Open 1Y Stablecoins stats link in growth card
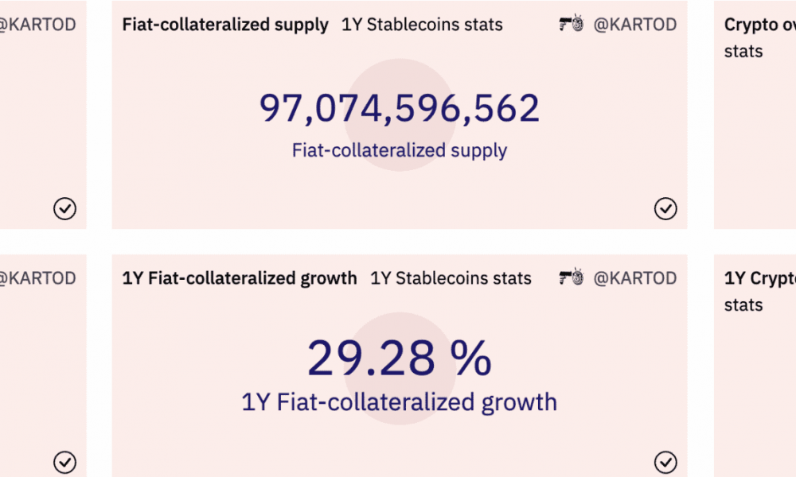Viewport: 796px width, 477px height. coord(451,277)
